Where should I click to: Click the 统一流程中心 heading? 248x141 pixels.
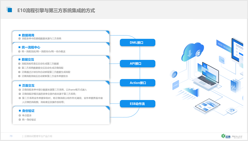click(x=31, y=47)
